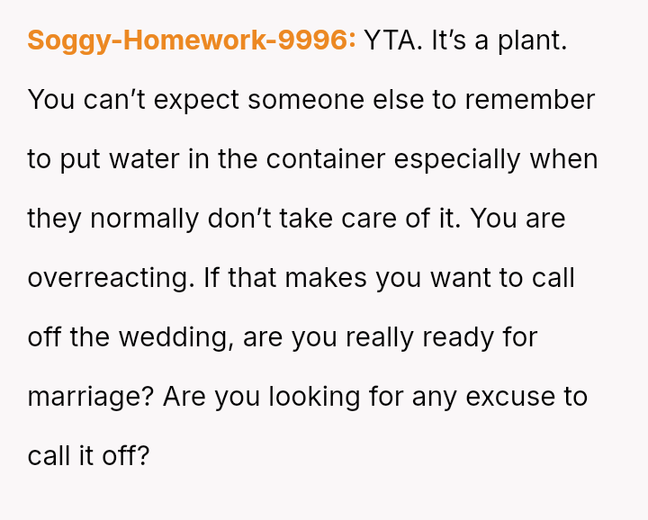Click the word "YTA" in the comment
Screen dimensions: 648x520
tap(392, 40)
